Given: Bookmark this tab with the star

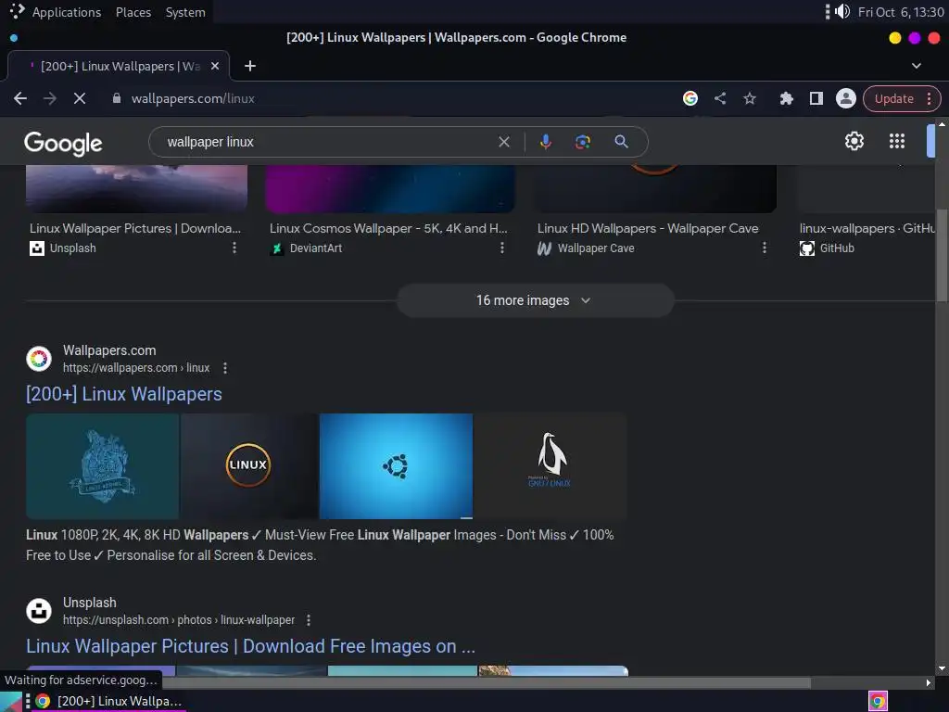Looking at the screenshot, I should (749, 98).
